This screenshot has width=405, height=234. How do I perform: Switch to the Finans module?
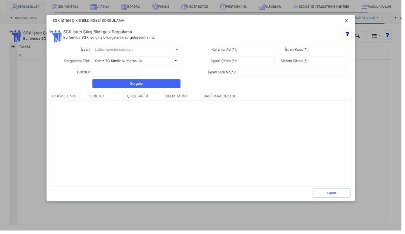pos(161,7)
